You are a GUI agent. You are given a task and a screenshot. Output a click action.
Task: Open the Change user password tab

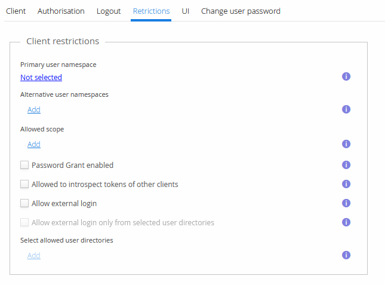click(x=241, y=11)
